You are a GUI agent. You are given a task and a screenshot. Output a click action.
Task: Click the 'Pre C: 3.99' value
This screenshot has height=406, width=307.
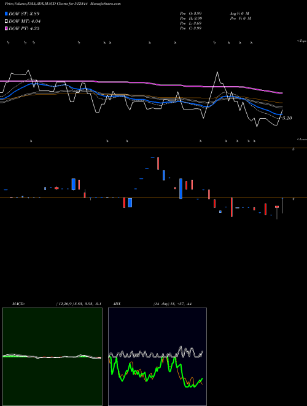191,28
